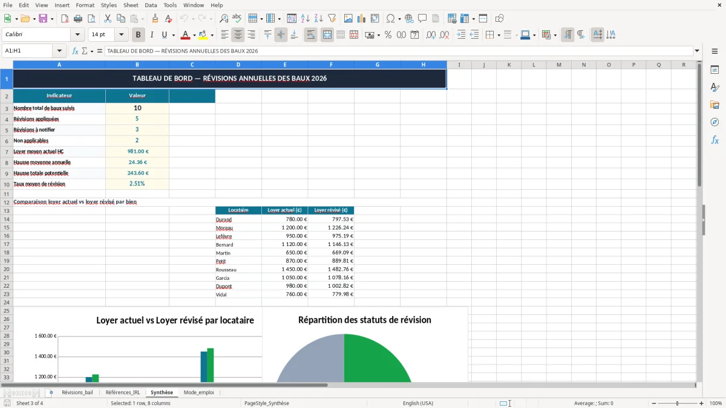726x408 pixels.
Task: Remove a decimal place
Action: pos(445,35)
